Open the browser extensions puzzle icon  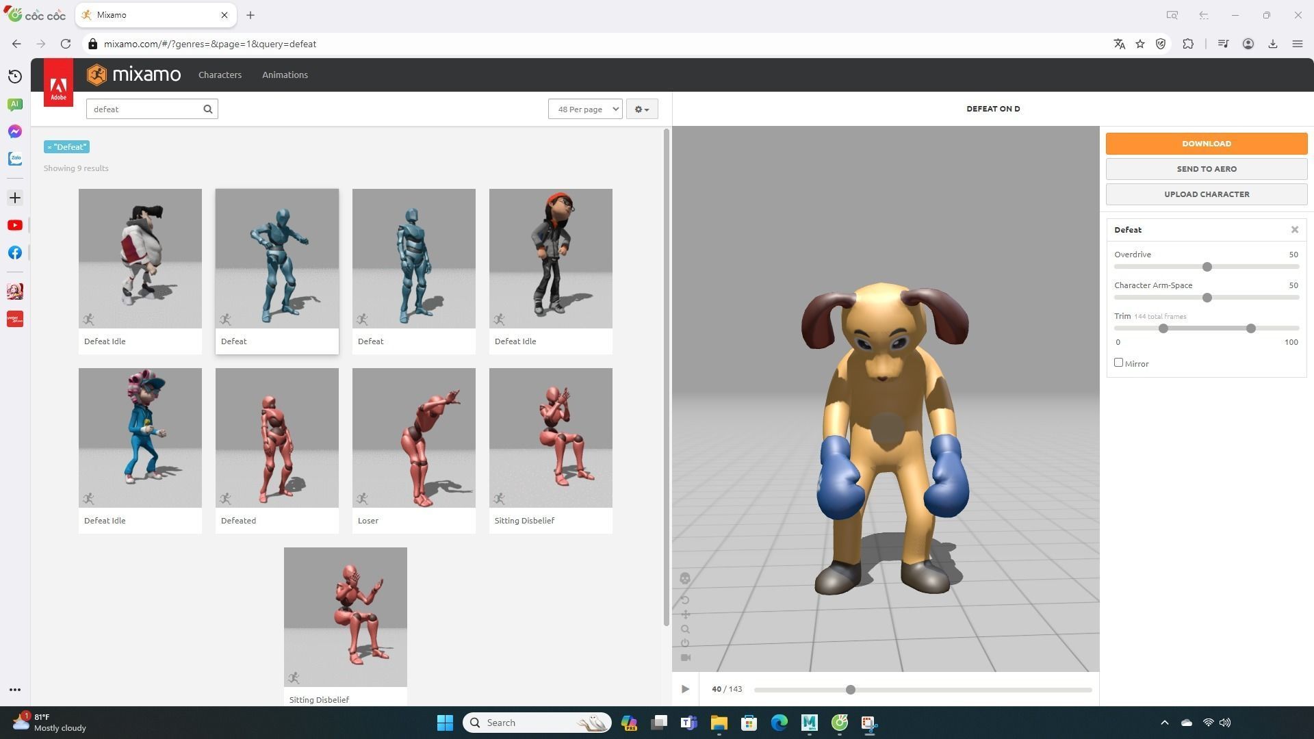pyautogui.click(x=1188, y=44)
